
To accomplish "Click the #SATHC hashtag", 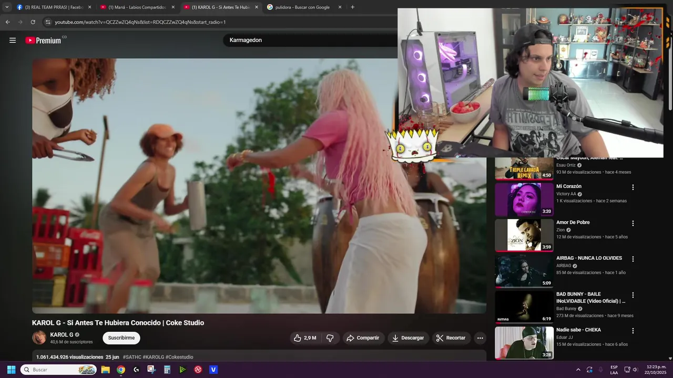I will tap(132, 357).
